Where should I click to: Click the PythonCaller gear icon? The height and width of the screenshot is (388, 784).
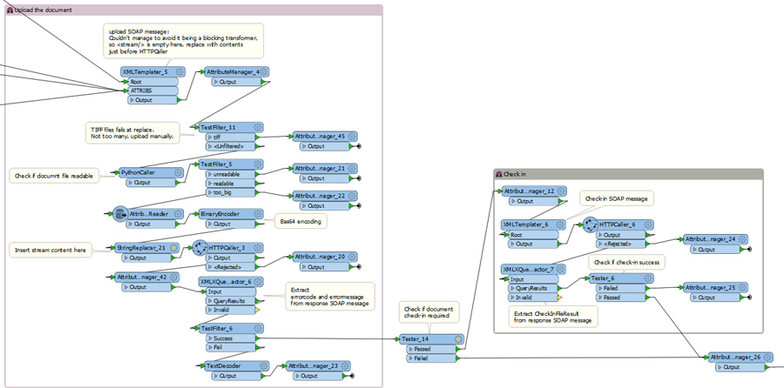[178, 172]
